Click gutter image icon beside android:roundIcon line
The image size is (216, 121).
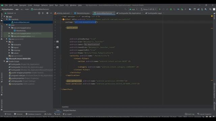(x=57, y=47)
